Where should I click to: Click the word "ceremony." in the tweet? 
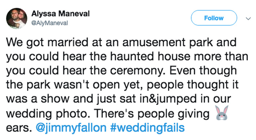pyautogui.click(x=137, y=71)
